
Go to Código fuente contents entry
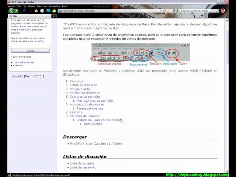[x=80, y=89]
